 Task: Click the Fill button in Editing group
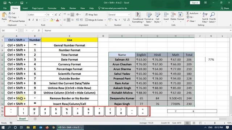pyautogui.click(x=190, y=17)
